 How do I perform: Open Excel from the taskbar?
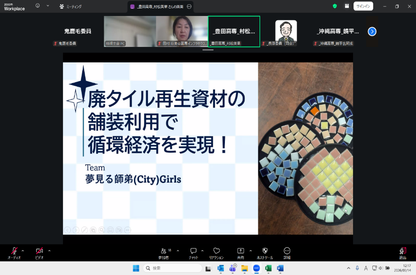269,268
